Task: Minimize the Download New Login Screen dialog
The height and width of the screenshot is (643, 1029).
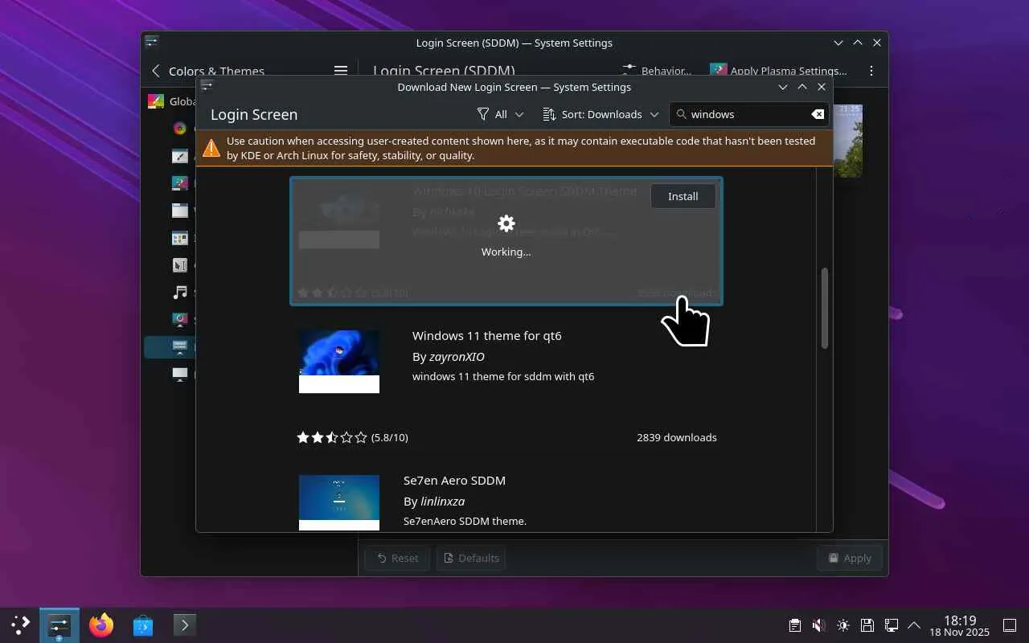Action: [x=783, y=87]
